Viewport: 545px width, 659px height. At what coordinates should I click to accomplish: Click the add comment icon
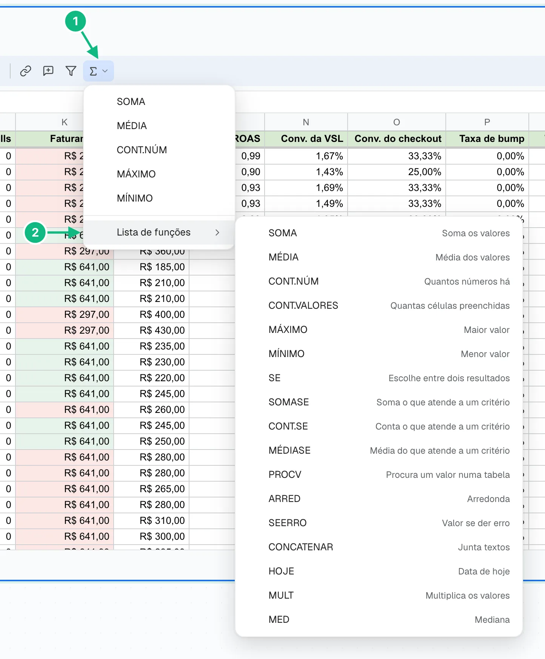[x=48, y=71]
